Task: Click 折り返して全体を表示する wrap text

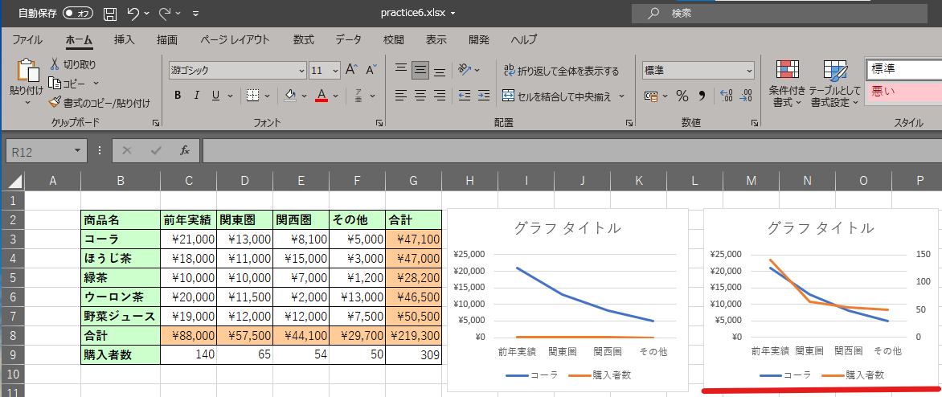Action: pos(561,71)
